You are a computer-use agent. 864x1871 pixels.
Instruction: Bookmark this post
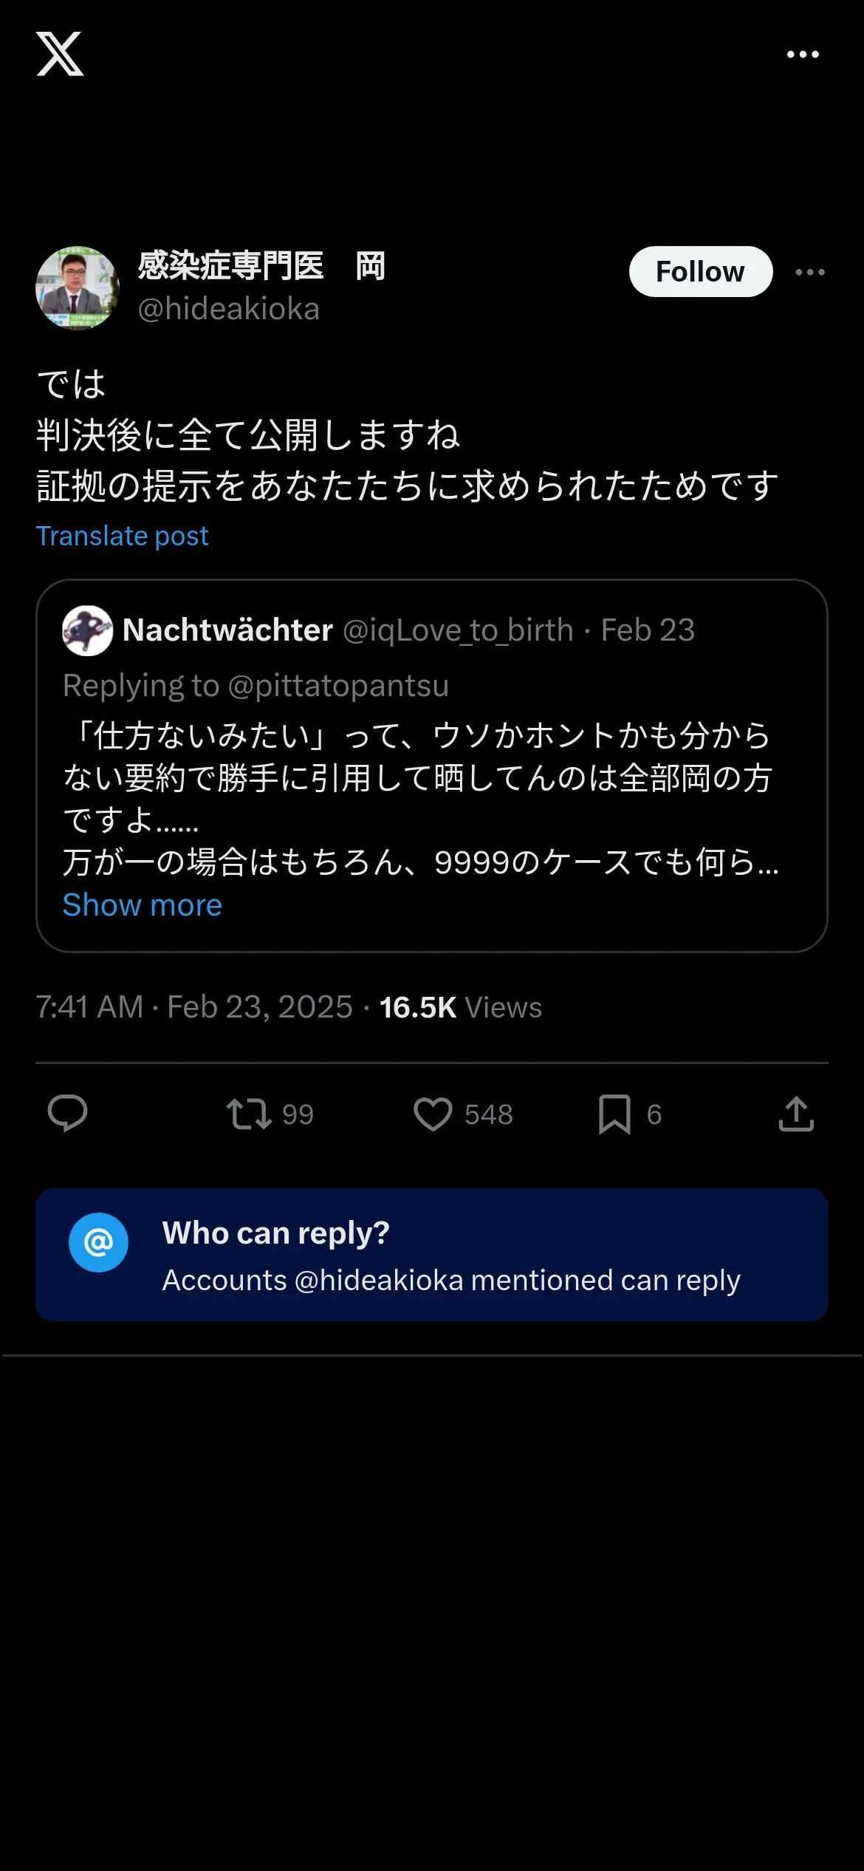click(x=614, y=1114)
